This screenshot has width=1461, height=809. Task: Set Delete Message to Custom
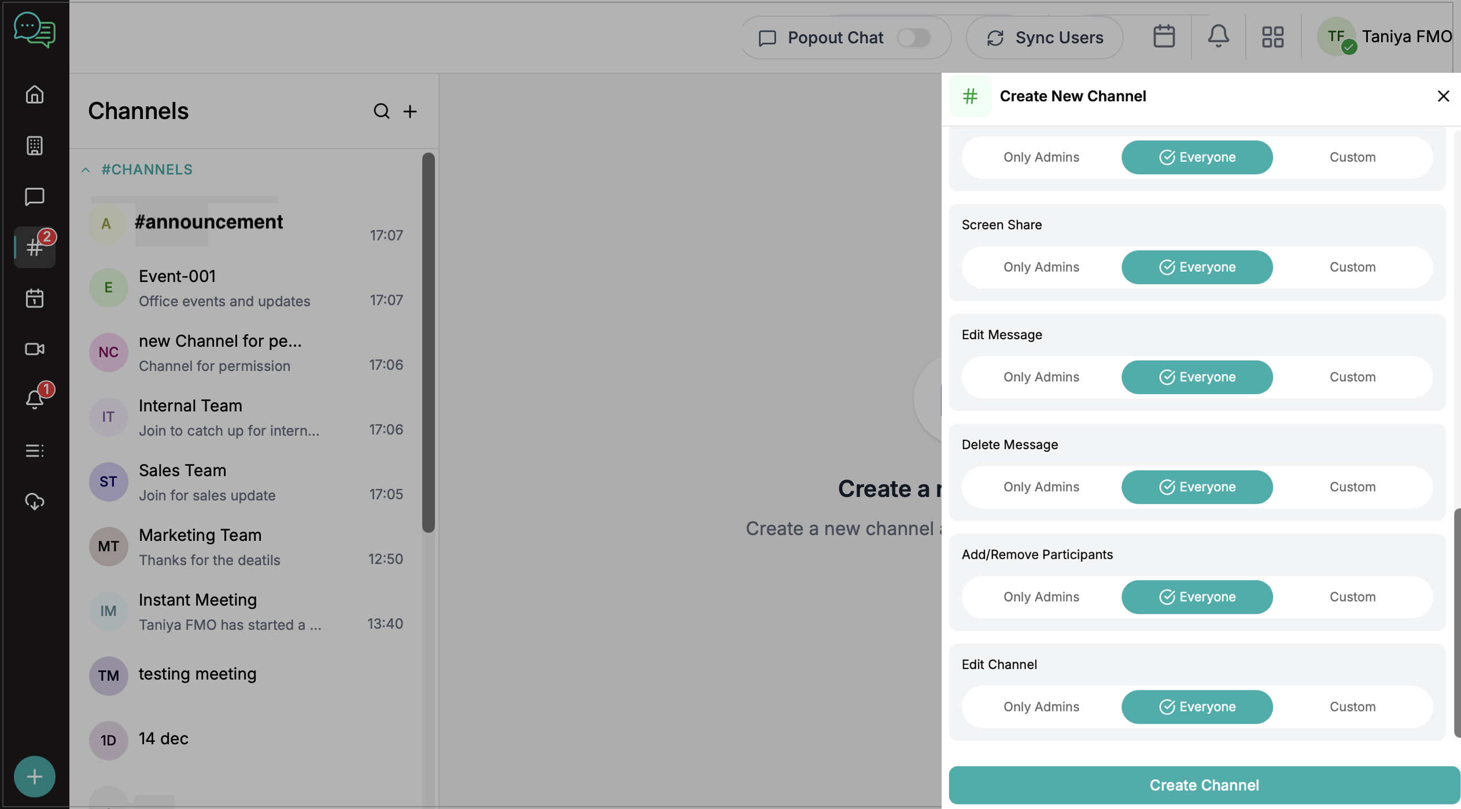1352,487
